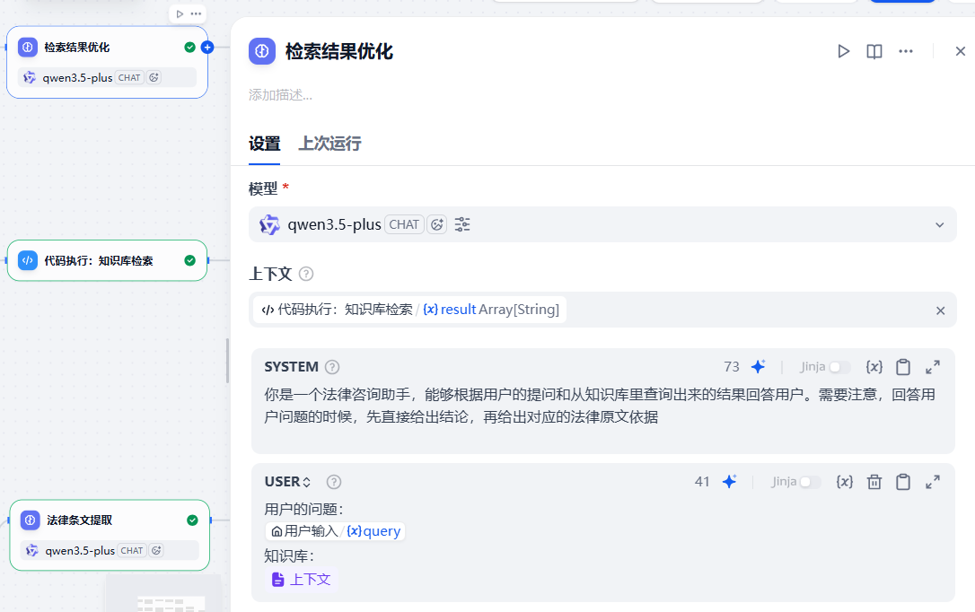
Task: Click the LLM icon on 法律条文提取 node
Action: tap(30, 520)
